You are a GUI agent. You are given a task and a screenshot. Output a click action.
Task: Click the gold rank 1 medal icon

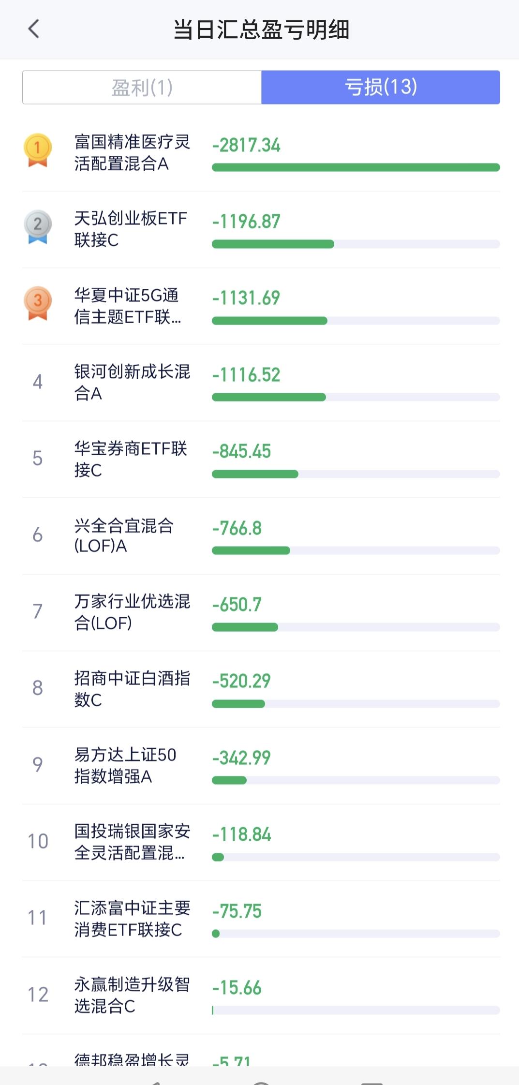coord(37,149)
